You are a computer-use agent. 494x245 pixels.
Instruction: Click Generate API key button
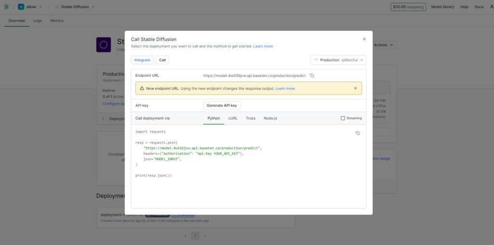[222, 106]
